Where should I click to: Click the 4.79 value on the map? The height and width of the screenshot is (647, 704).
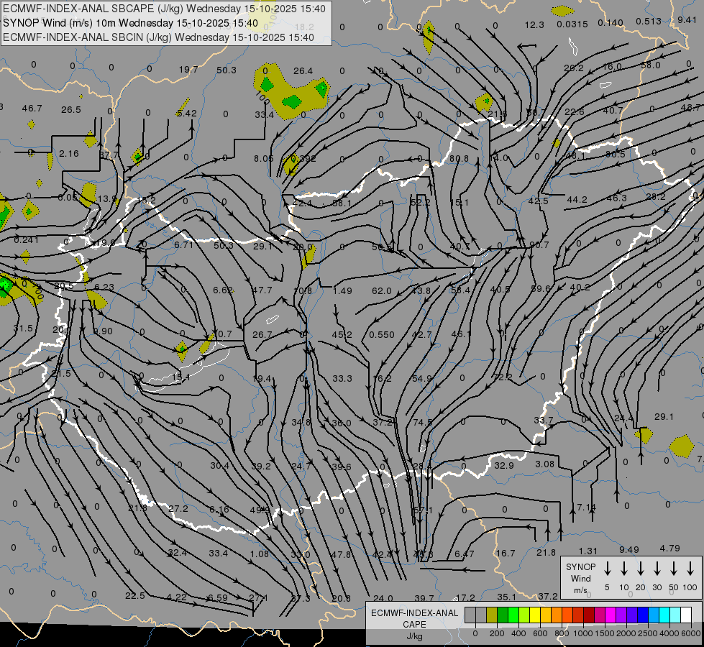click(670, 549)
